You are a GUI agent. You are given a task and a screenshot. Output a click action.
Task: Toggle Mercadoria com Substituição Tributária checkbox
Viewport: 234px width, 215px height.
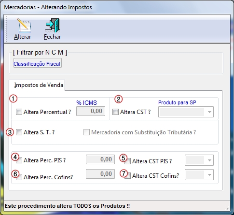point(86,132)
